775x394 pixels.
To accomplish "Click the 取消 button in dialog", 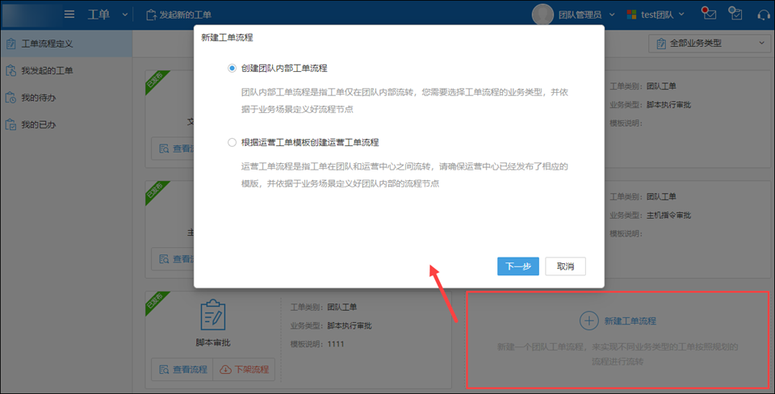I will tap(565, 266).
